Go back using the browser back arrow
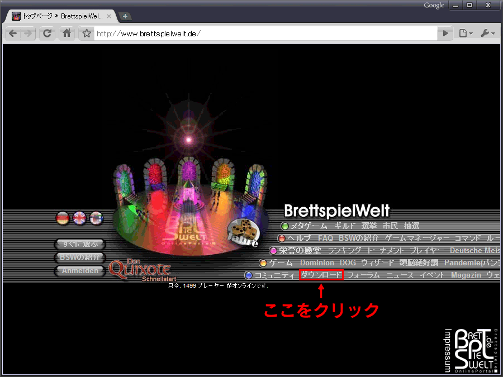 click(13, 33)
